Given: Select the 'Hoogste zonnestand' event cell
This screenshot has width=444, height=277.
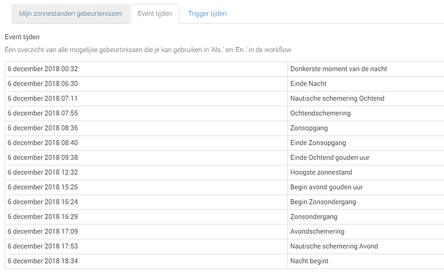Looking at the screenshot, I should pos(321,172).
